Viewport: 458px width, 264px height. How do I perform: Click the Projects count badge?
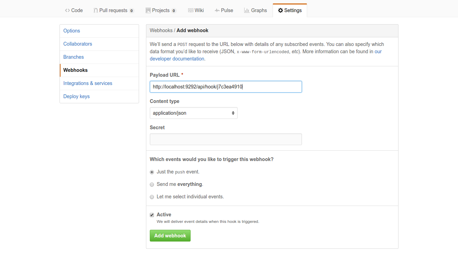point(174,11)
